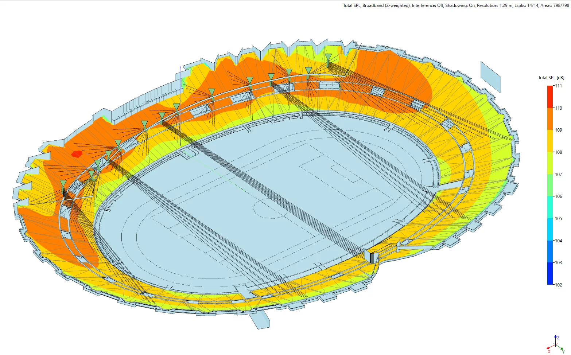Select the yellow 108–109 dB legend color
571x355 pixels.
[550, 141]
